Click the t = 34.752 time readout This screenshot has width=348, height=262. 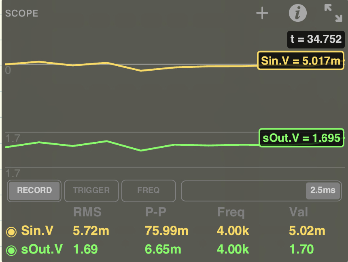[316, 39]
